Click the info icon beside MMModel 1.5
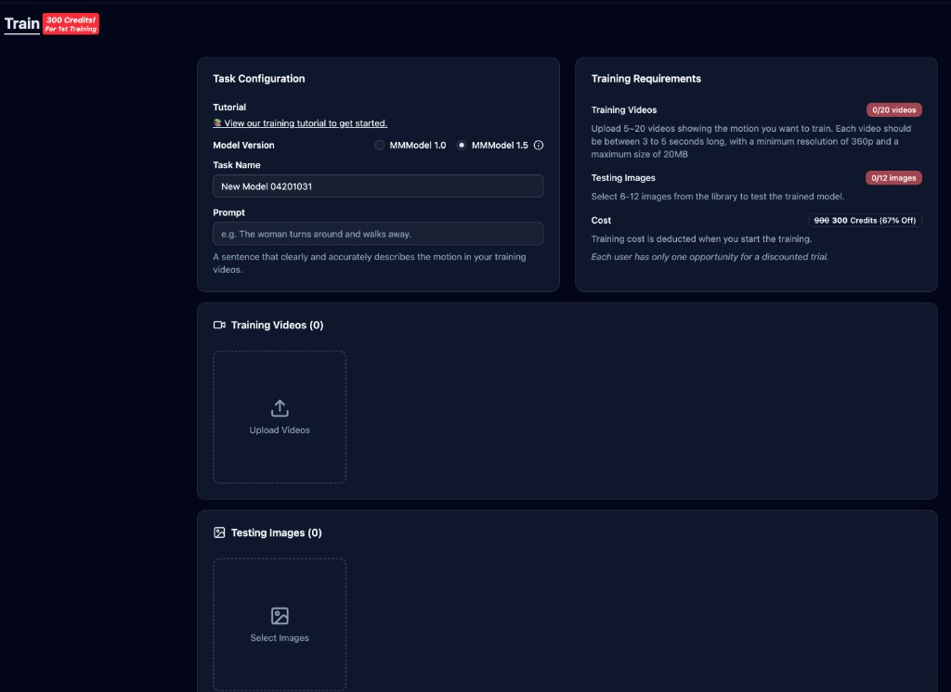 pyautogui.click(x=539, y=146)
